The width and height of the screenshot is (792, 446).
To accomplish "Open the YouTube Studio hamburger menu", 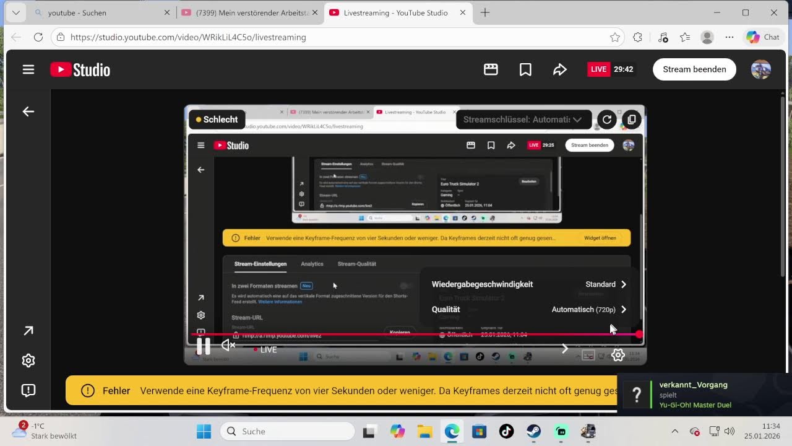I will tap(28, 69).
